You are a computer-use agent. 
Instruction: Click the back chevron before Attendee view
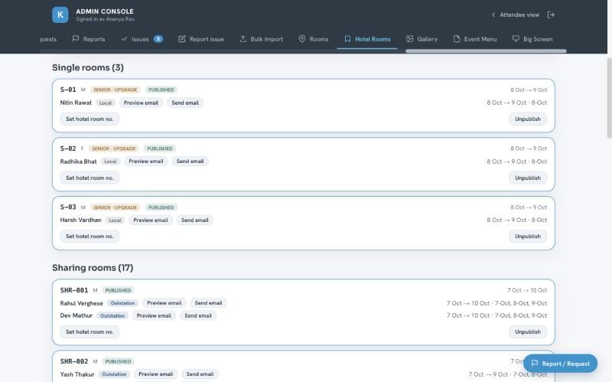(493, 15)
